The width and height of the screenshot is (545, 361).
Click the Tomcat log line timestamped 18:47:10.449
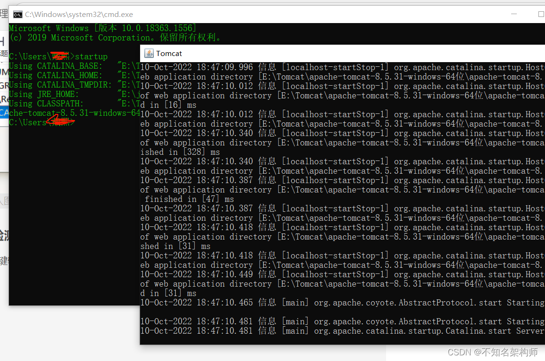(342, 274)
